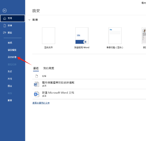This screenshot has height=141, width=146.
Task: Click the 歡迎使用 Word label
Action: (x=82, y=47)
